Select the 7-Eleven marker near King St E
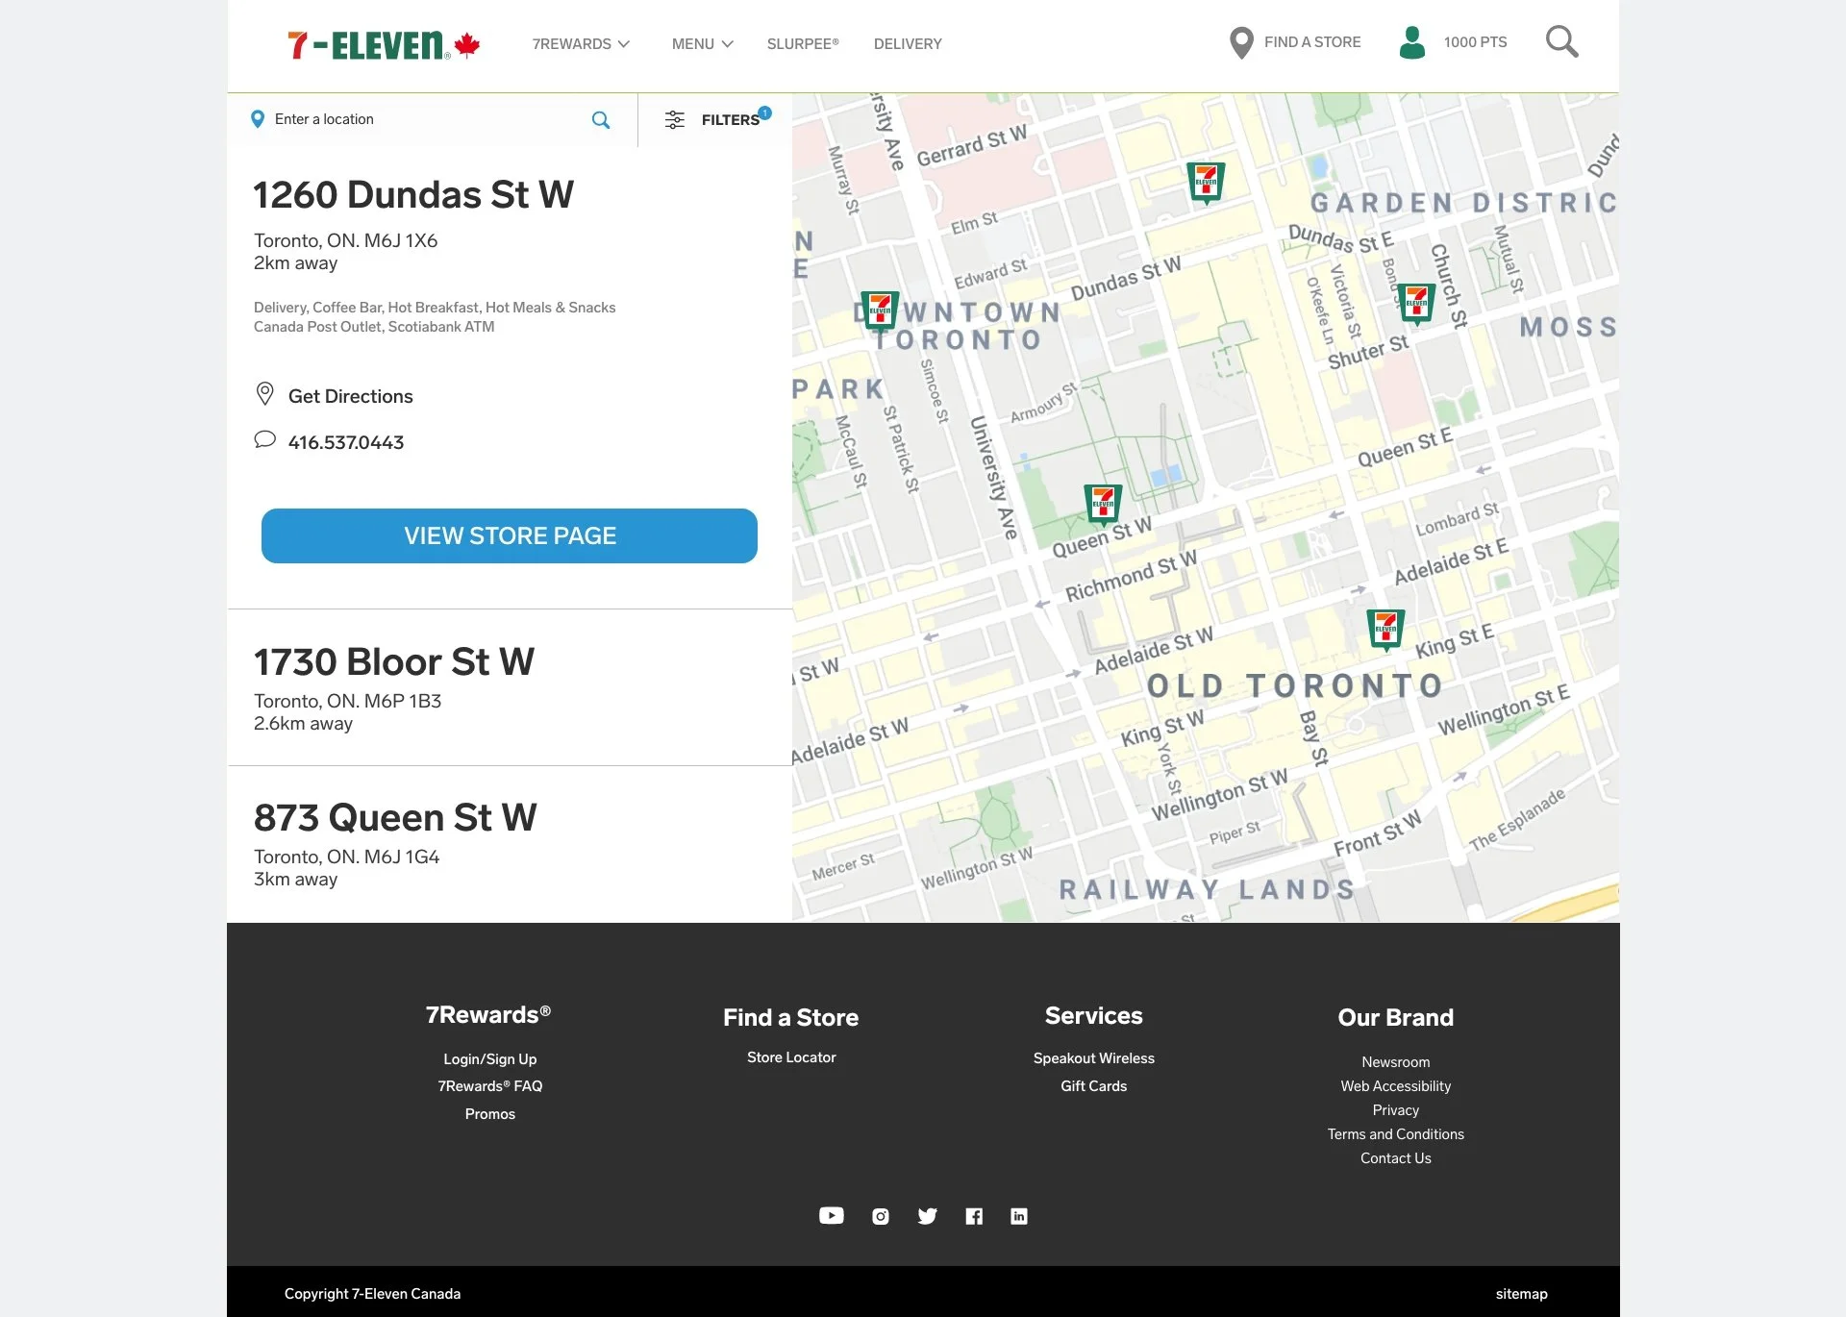The width and height of the screenshot is (1846, 1317). coord(1385,631)
